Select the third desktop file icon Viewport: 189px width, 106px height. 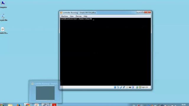(3, 31)
